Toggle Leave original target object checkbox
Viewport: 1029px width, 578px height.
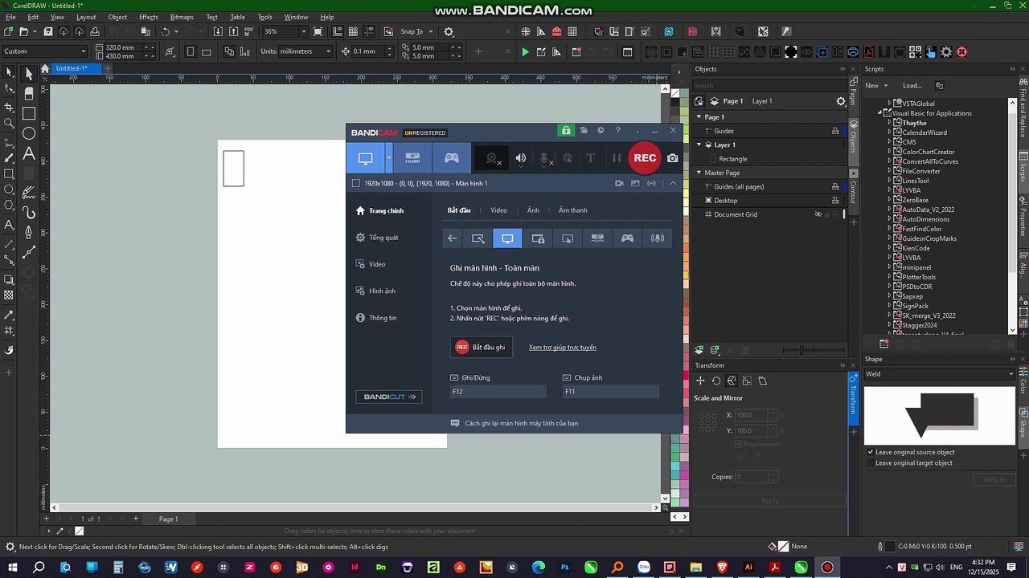point(871,462)
